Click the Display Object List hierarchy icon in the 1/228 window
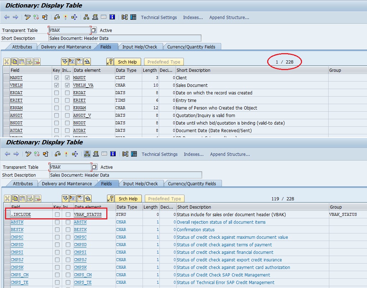Viewport: 367px width, 288px height. click(x=87, y=17)
